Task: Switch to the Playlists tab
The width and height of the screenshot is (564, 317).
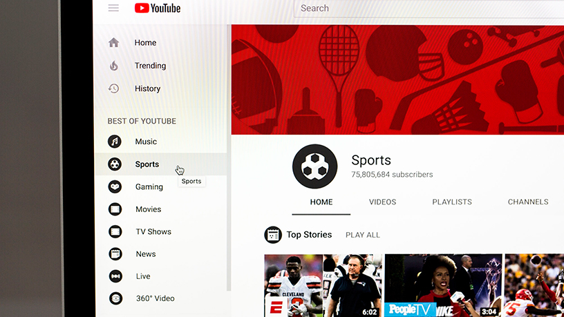Action: [x=452, y=202]
